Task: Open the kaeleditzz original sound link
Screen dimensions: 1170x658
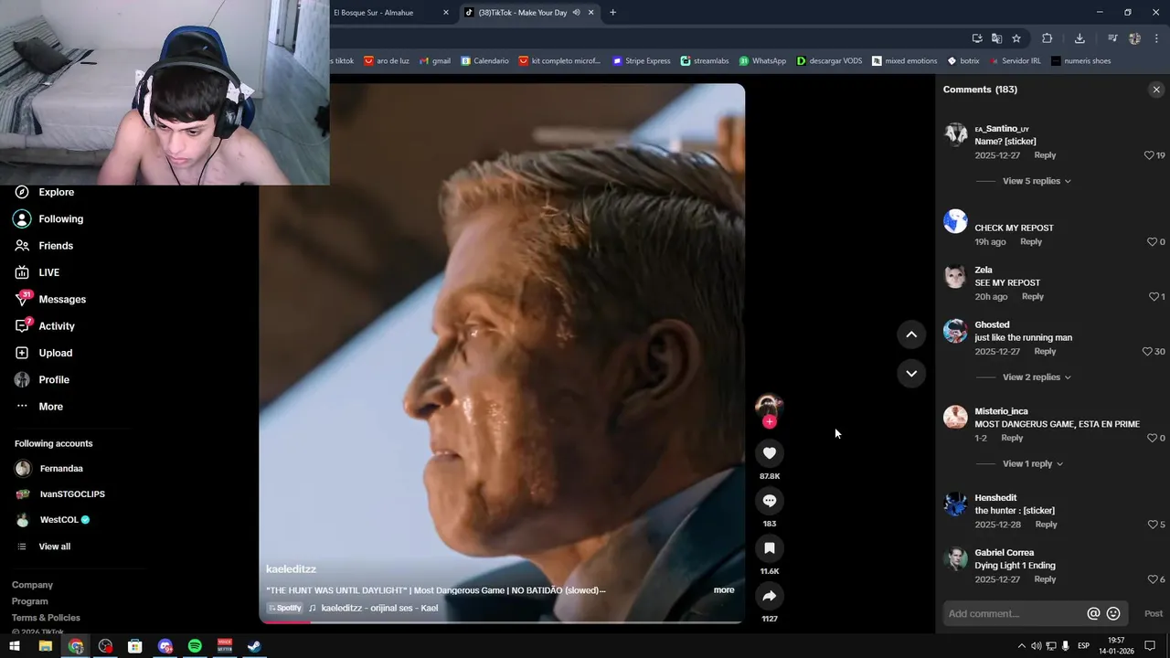Action: point(379,609)
